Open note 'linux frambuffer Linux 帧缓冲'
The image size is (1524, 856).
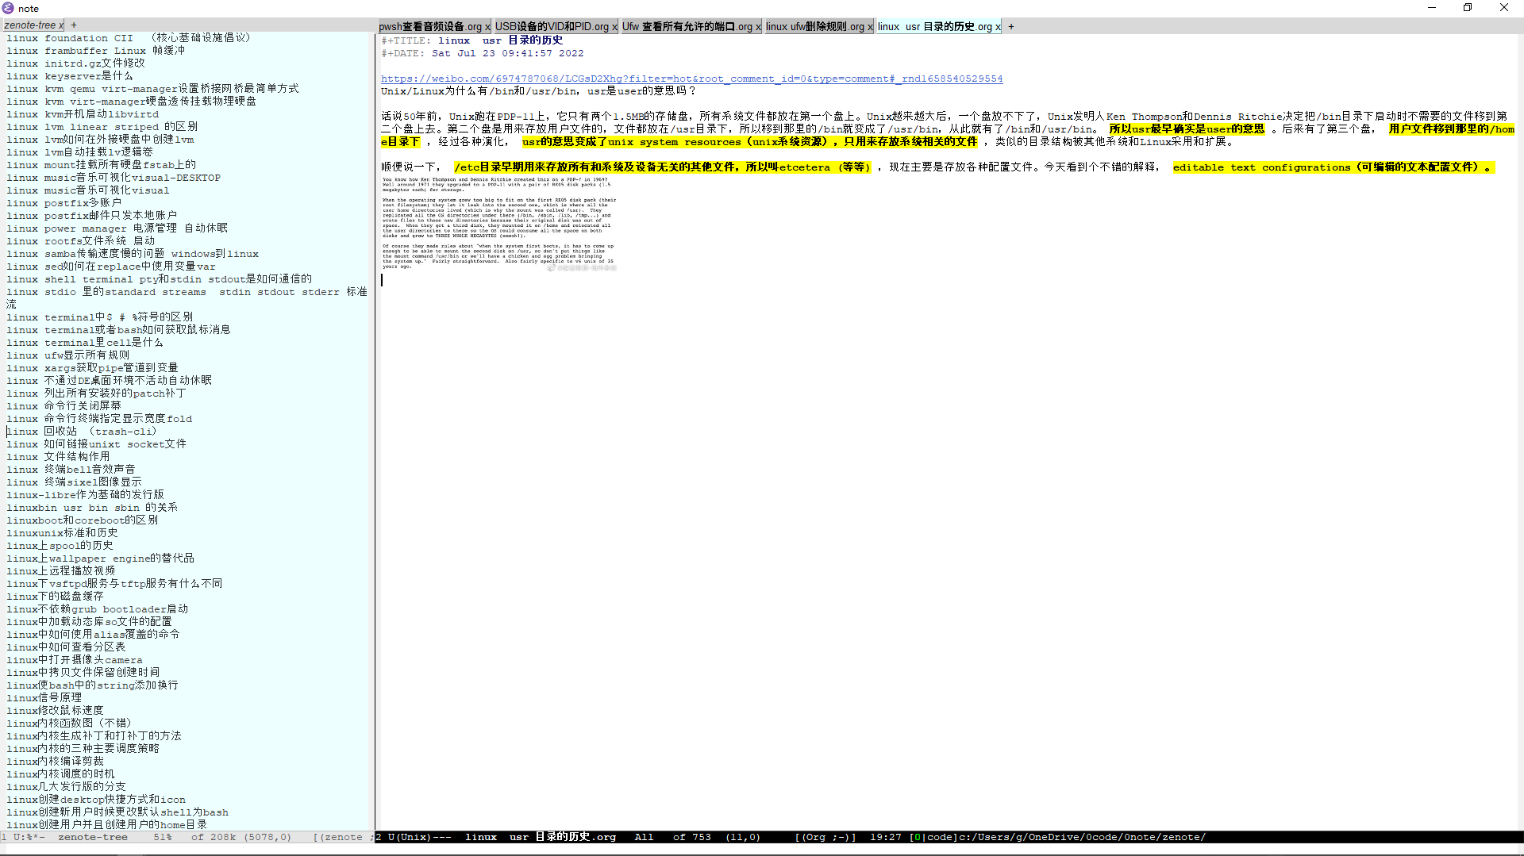pos(95,51)
